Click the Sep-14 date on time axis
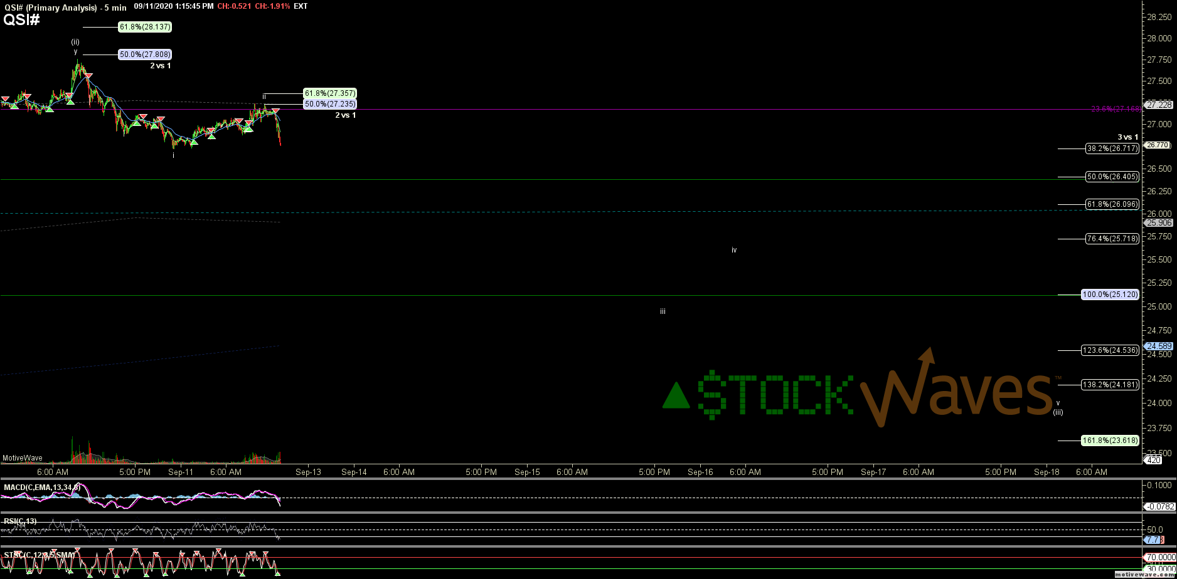Image resolution: width=1177 pixels, height=579 pixels. [354, 472]
